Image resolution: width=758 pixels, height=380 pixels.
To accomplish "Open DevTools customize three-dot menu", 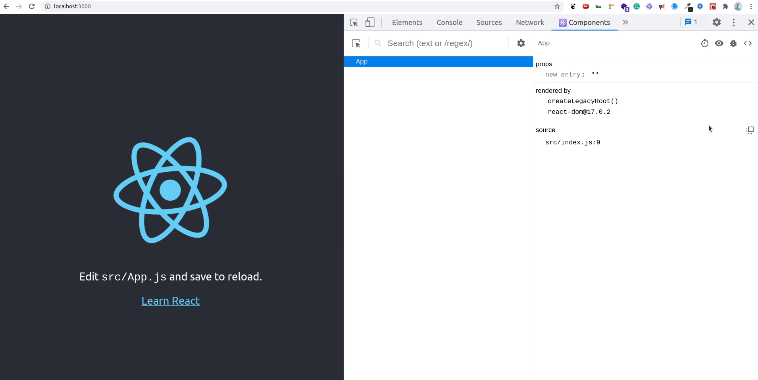I will 734,23.
